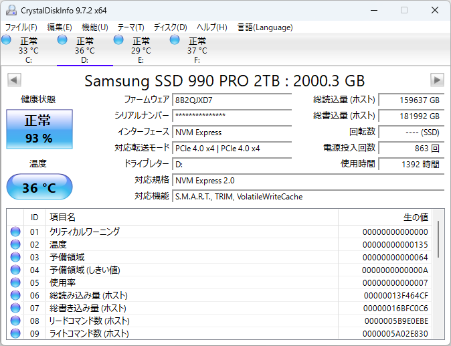
Task: Select the クリティカルワーニング row
Action: pos(219,232)
